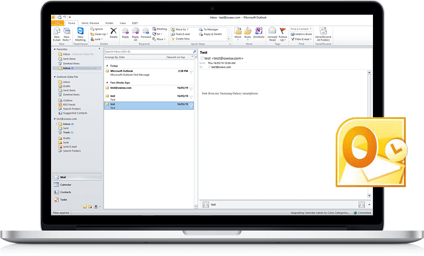Collapse the Favorites group
424x256 pixels.
pos(55,49)
